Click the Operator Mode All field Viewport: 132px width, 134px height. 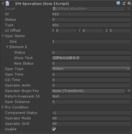click(91, 118)
